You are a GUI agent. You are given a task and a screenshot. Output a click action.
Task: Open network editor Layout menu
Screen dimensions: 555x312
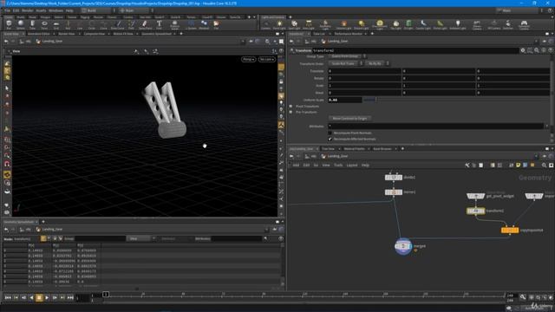(352, 166)
